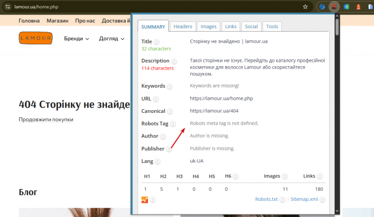The width and height of the screenshot is (374, 217).
Task: Click the Google Analytics orange chart icon
Action: pos(145,199)
